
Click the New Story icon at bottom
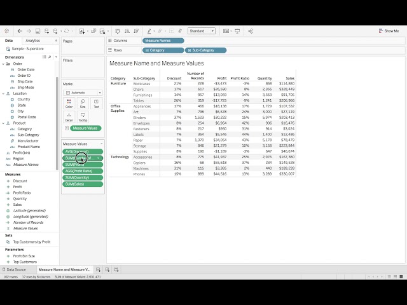click(116, 269)
